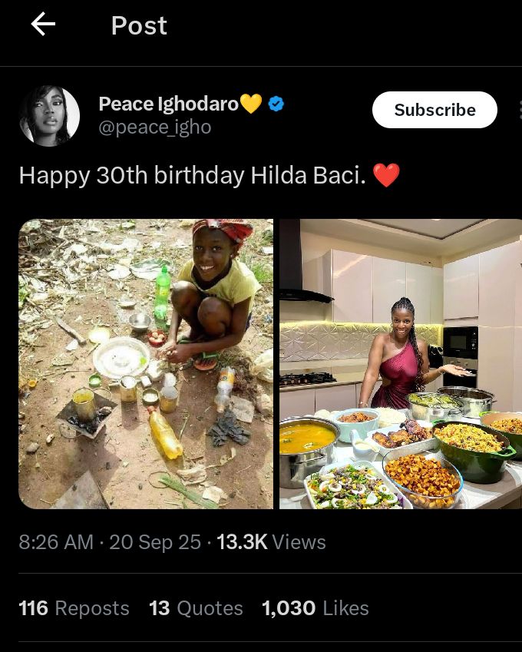This screenshot has height=652, width=522.
Task: Tap the back arrow in the header
Action: 43,25
